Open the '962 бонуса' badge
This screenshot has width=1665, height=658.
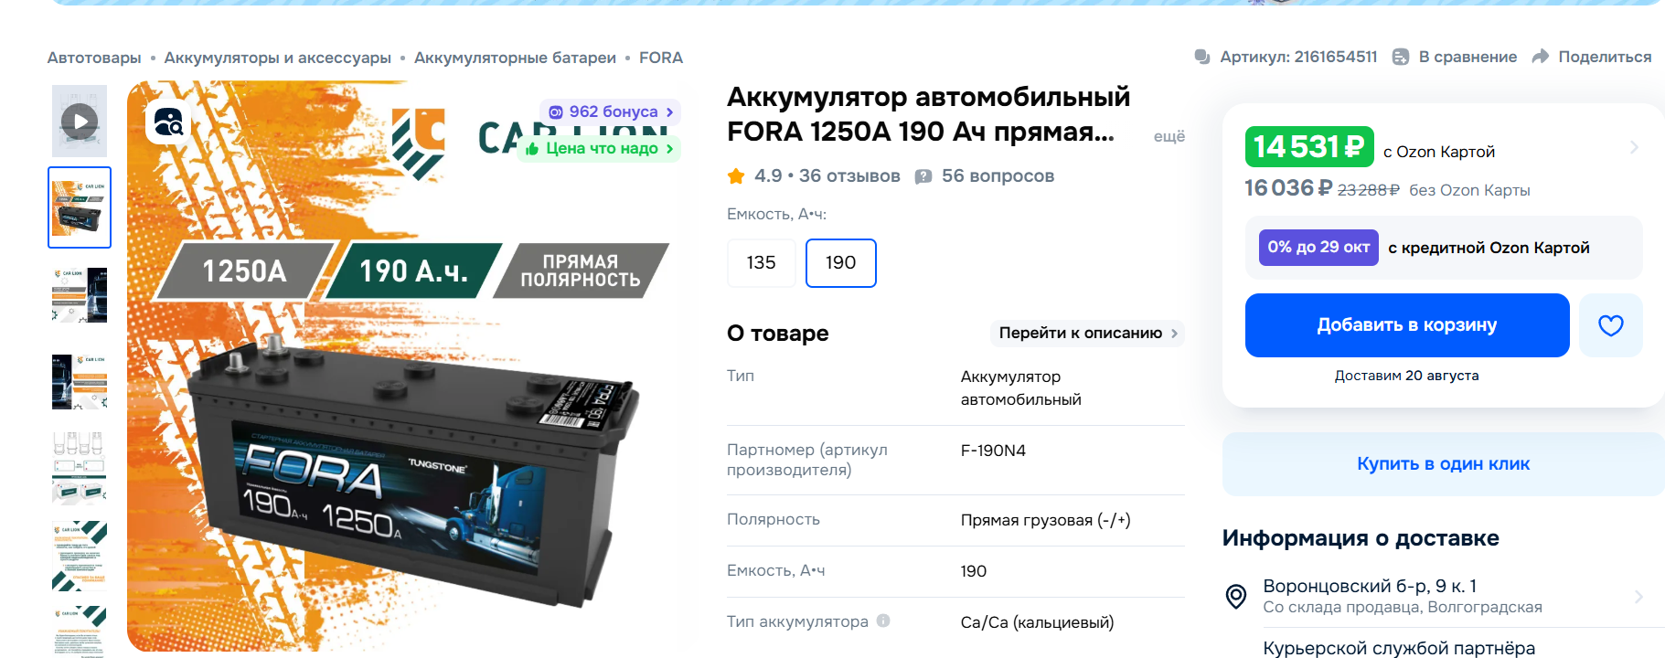[610, 111]
